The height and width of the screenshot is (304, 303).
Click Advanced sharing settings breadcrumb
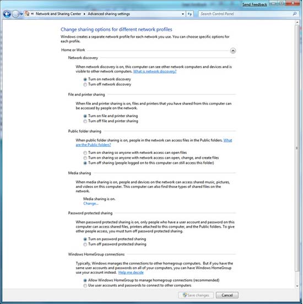tap(109, 14)
